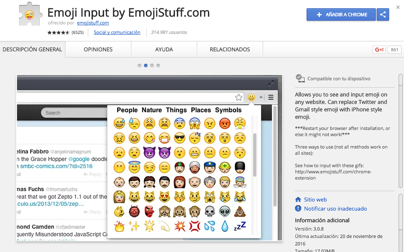Open the Sitio web link
Viewport: 404px width, 252px height.
pyautogui.click(x=316, y=199)
